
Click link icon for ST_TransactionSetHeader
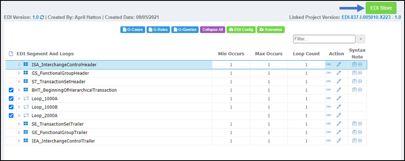click(x=328, y=81)
